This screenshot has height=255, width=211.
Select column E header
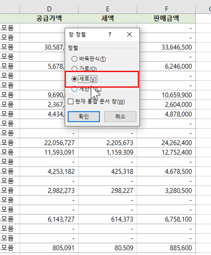tap(108, 9)
